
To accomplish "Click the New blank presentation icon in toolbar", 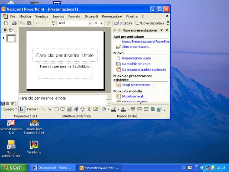I will tap(6, 23).
